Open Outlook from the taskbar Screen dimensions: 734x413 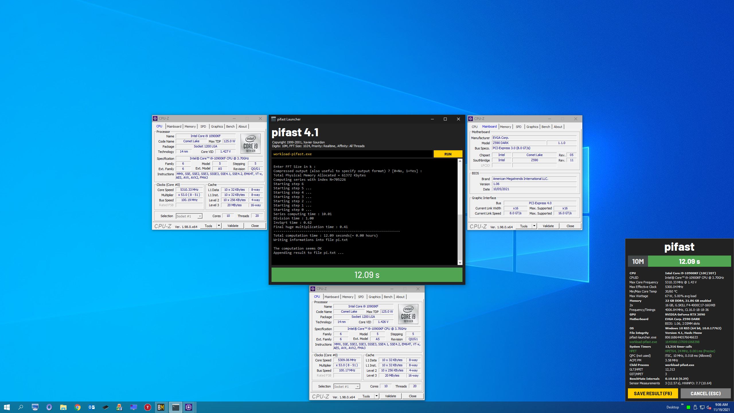(91, 407)
